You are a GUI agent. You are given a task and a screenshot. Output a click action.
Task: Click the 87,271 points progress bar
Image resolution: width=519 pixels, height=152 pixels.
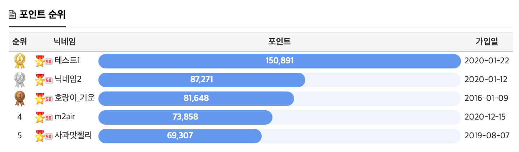[201, 80]
